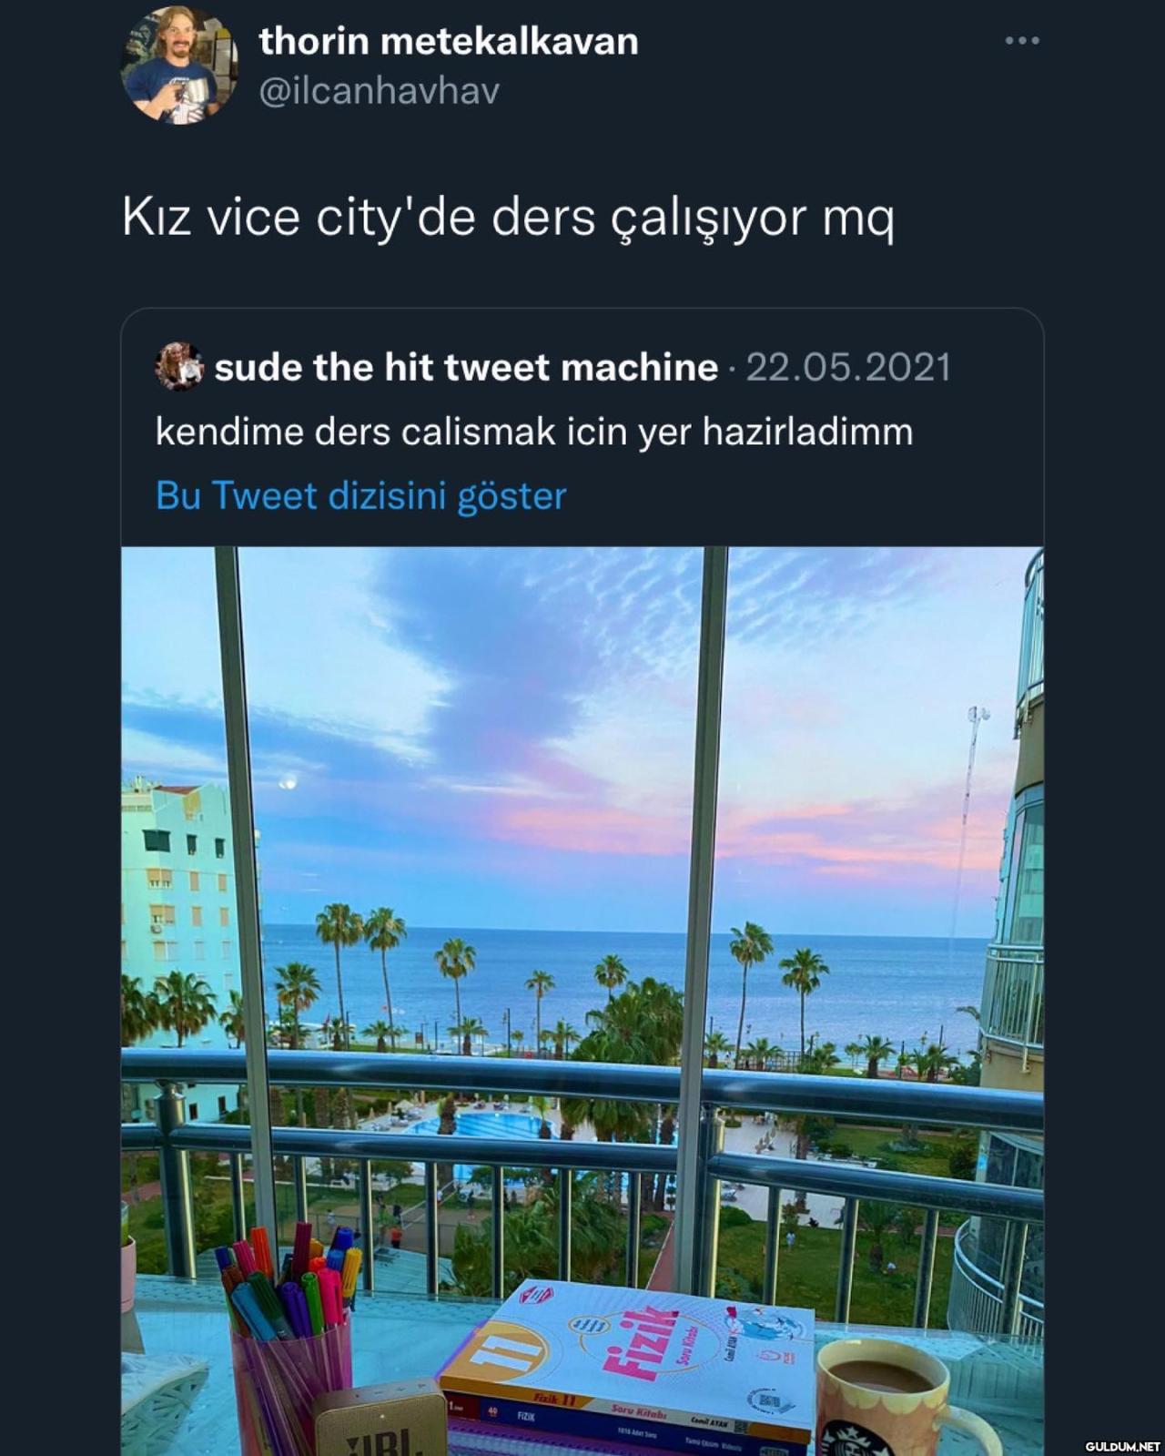
Task: Click the display name thorin metekalkavan
Action: tap(449, 41)
